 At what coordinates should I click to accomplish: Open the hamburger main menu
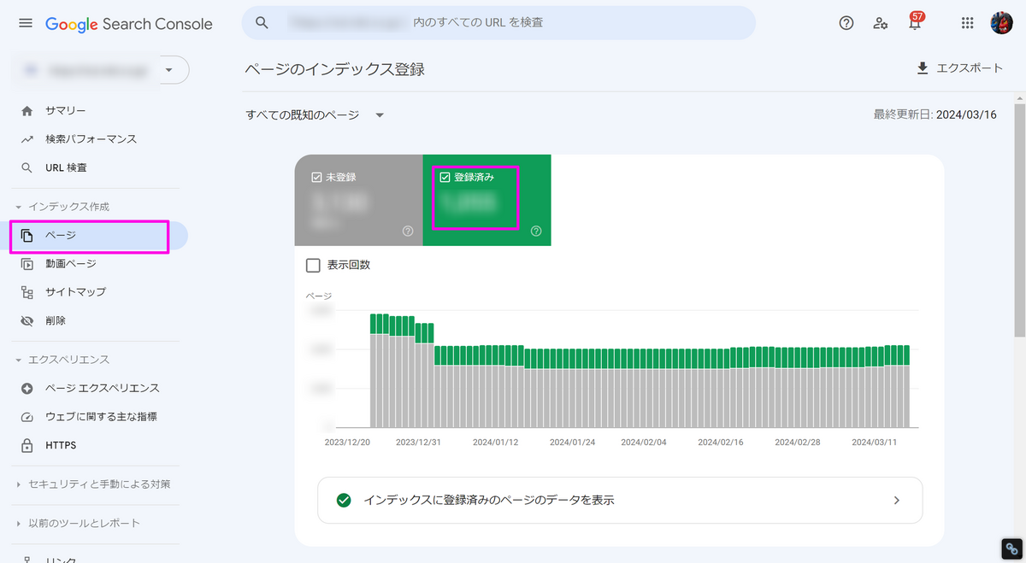(x=26, y=23)
